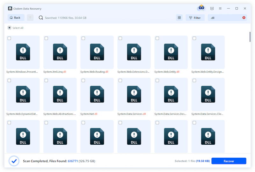Select the System.Web.Abstractions... DLL icon
The width and height of the screenshot is (255, 172).
(x=60, y=94)
